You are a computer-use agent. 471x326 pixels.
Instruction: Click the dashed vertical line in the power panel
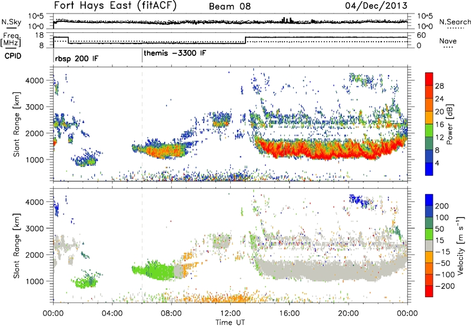pos(142,124)
